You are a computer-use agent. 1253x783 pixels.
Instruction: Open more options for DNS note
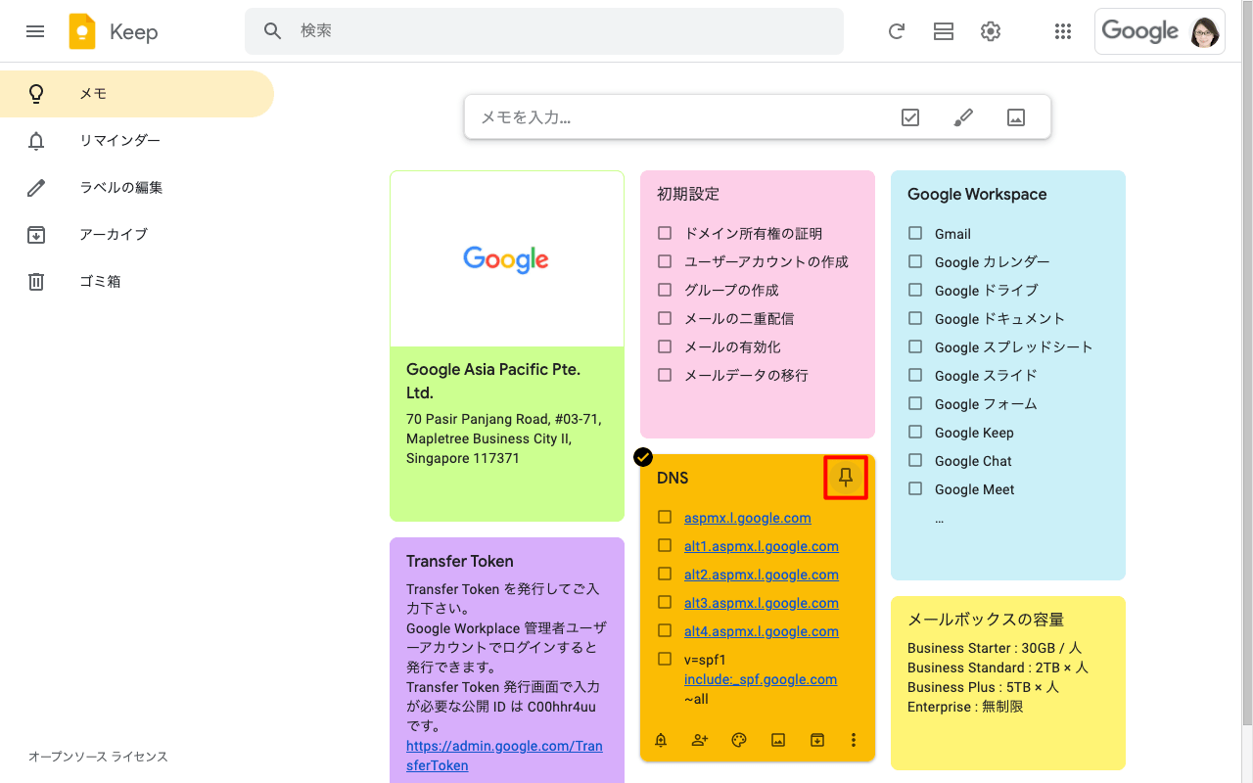[x=854, y=740]
